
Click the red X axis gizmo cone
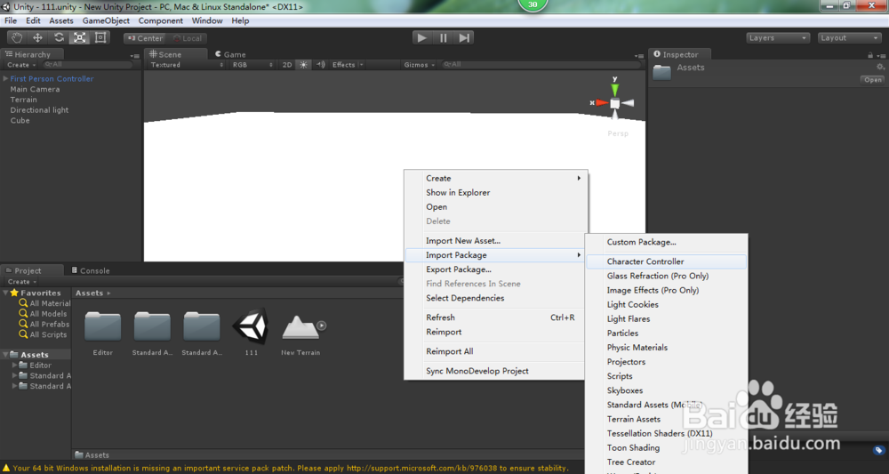[602, 102]
